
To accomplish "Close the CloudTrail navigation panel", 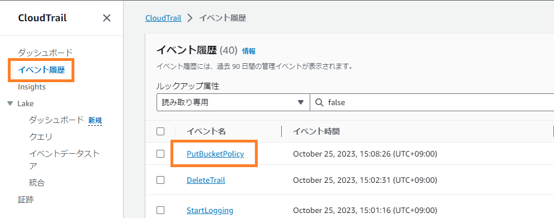I will click(106, 18).
